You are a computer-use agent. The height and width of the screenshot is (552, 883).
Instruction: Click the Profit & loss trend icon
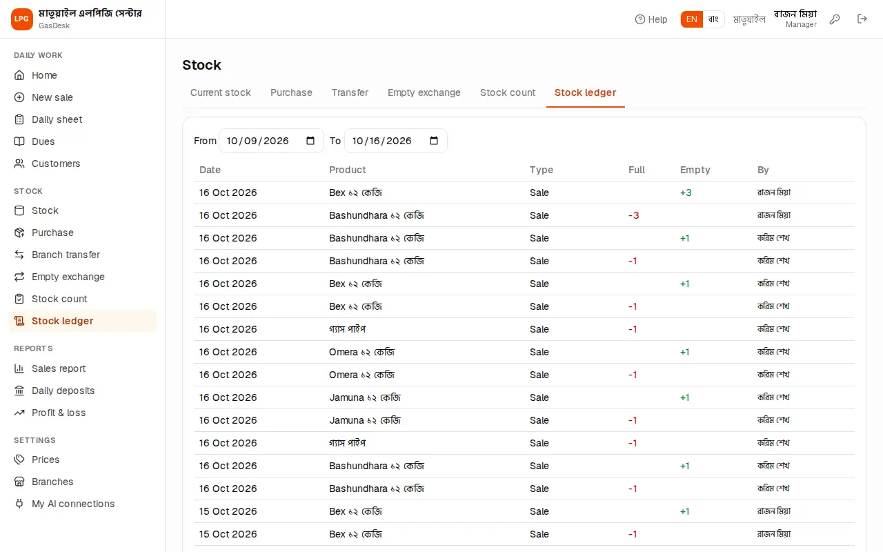[x=19, y=413]
